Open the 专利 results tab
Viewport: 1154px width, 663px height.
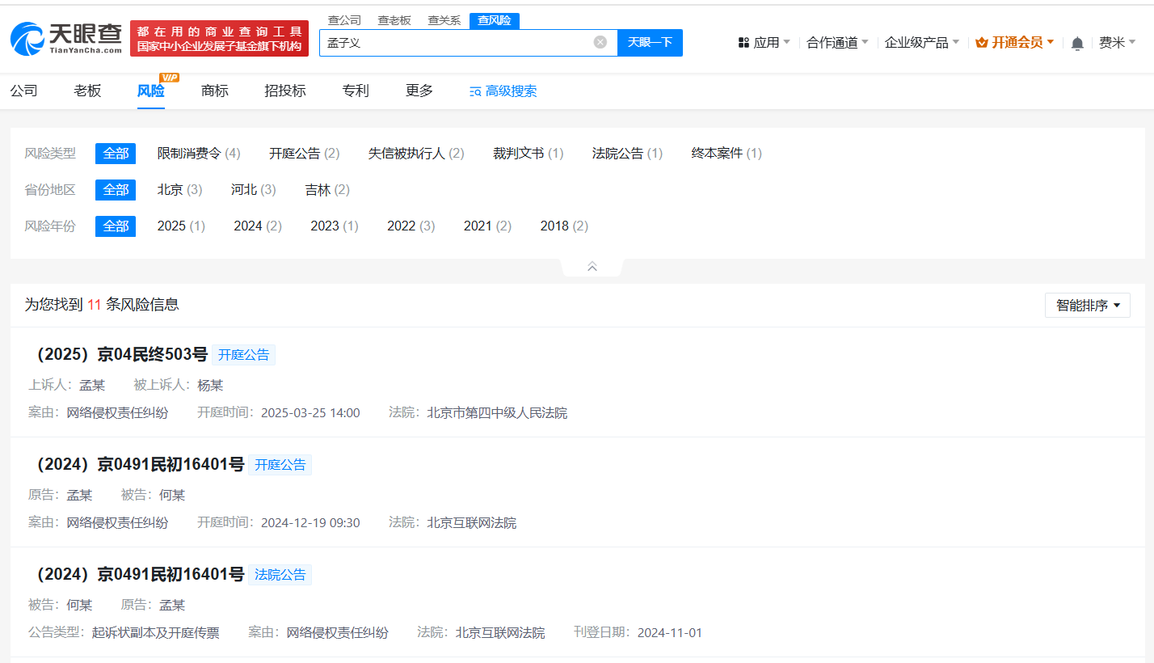point(356,91)
